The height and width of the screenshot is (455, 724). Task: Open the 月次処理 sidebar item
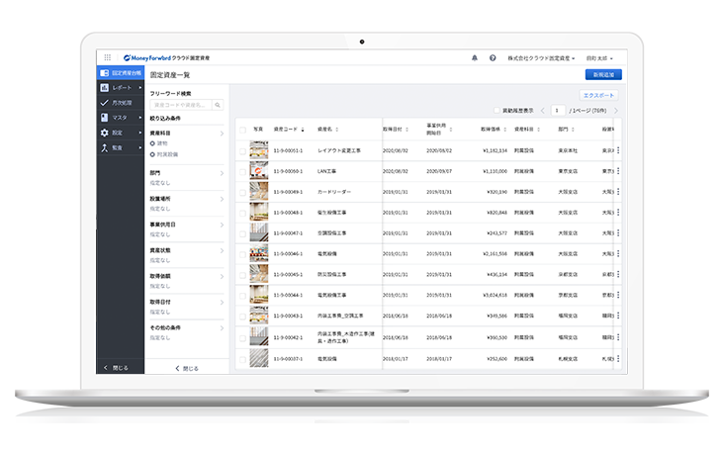121,103
